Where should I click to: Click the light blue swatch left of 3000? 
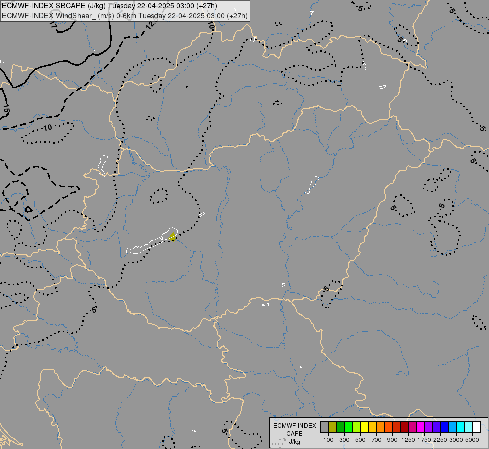click(452, 427)
